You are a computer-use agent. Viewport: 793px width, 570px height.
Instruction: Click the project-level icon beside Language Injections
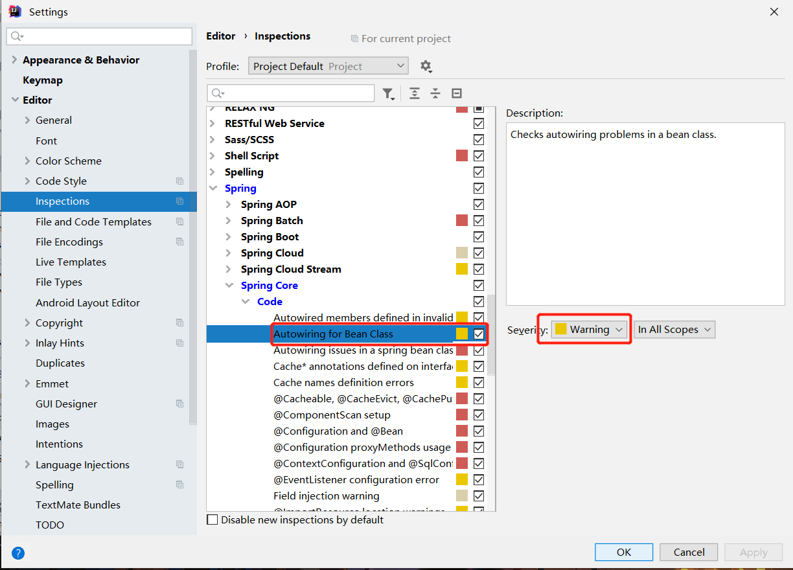[179, 464]
